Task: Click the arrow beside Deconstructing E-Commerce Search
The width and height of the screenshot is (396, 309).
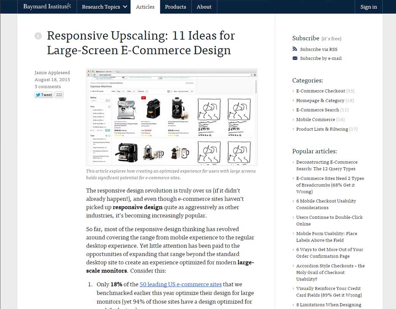Action: [293, 162]
